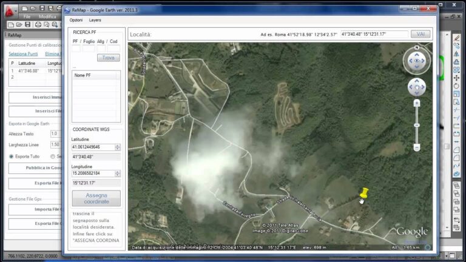Open quick access toolbar dropdown arrow beside logo

coord(16,12)
